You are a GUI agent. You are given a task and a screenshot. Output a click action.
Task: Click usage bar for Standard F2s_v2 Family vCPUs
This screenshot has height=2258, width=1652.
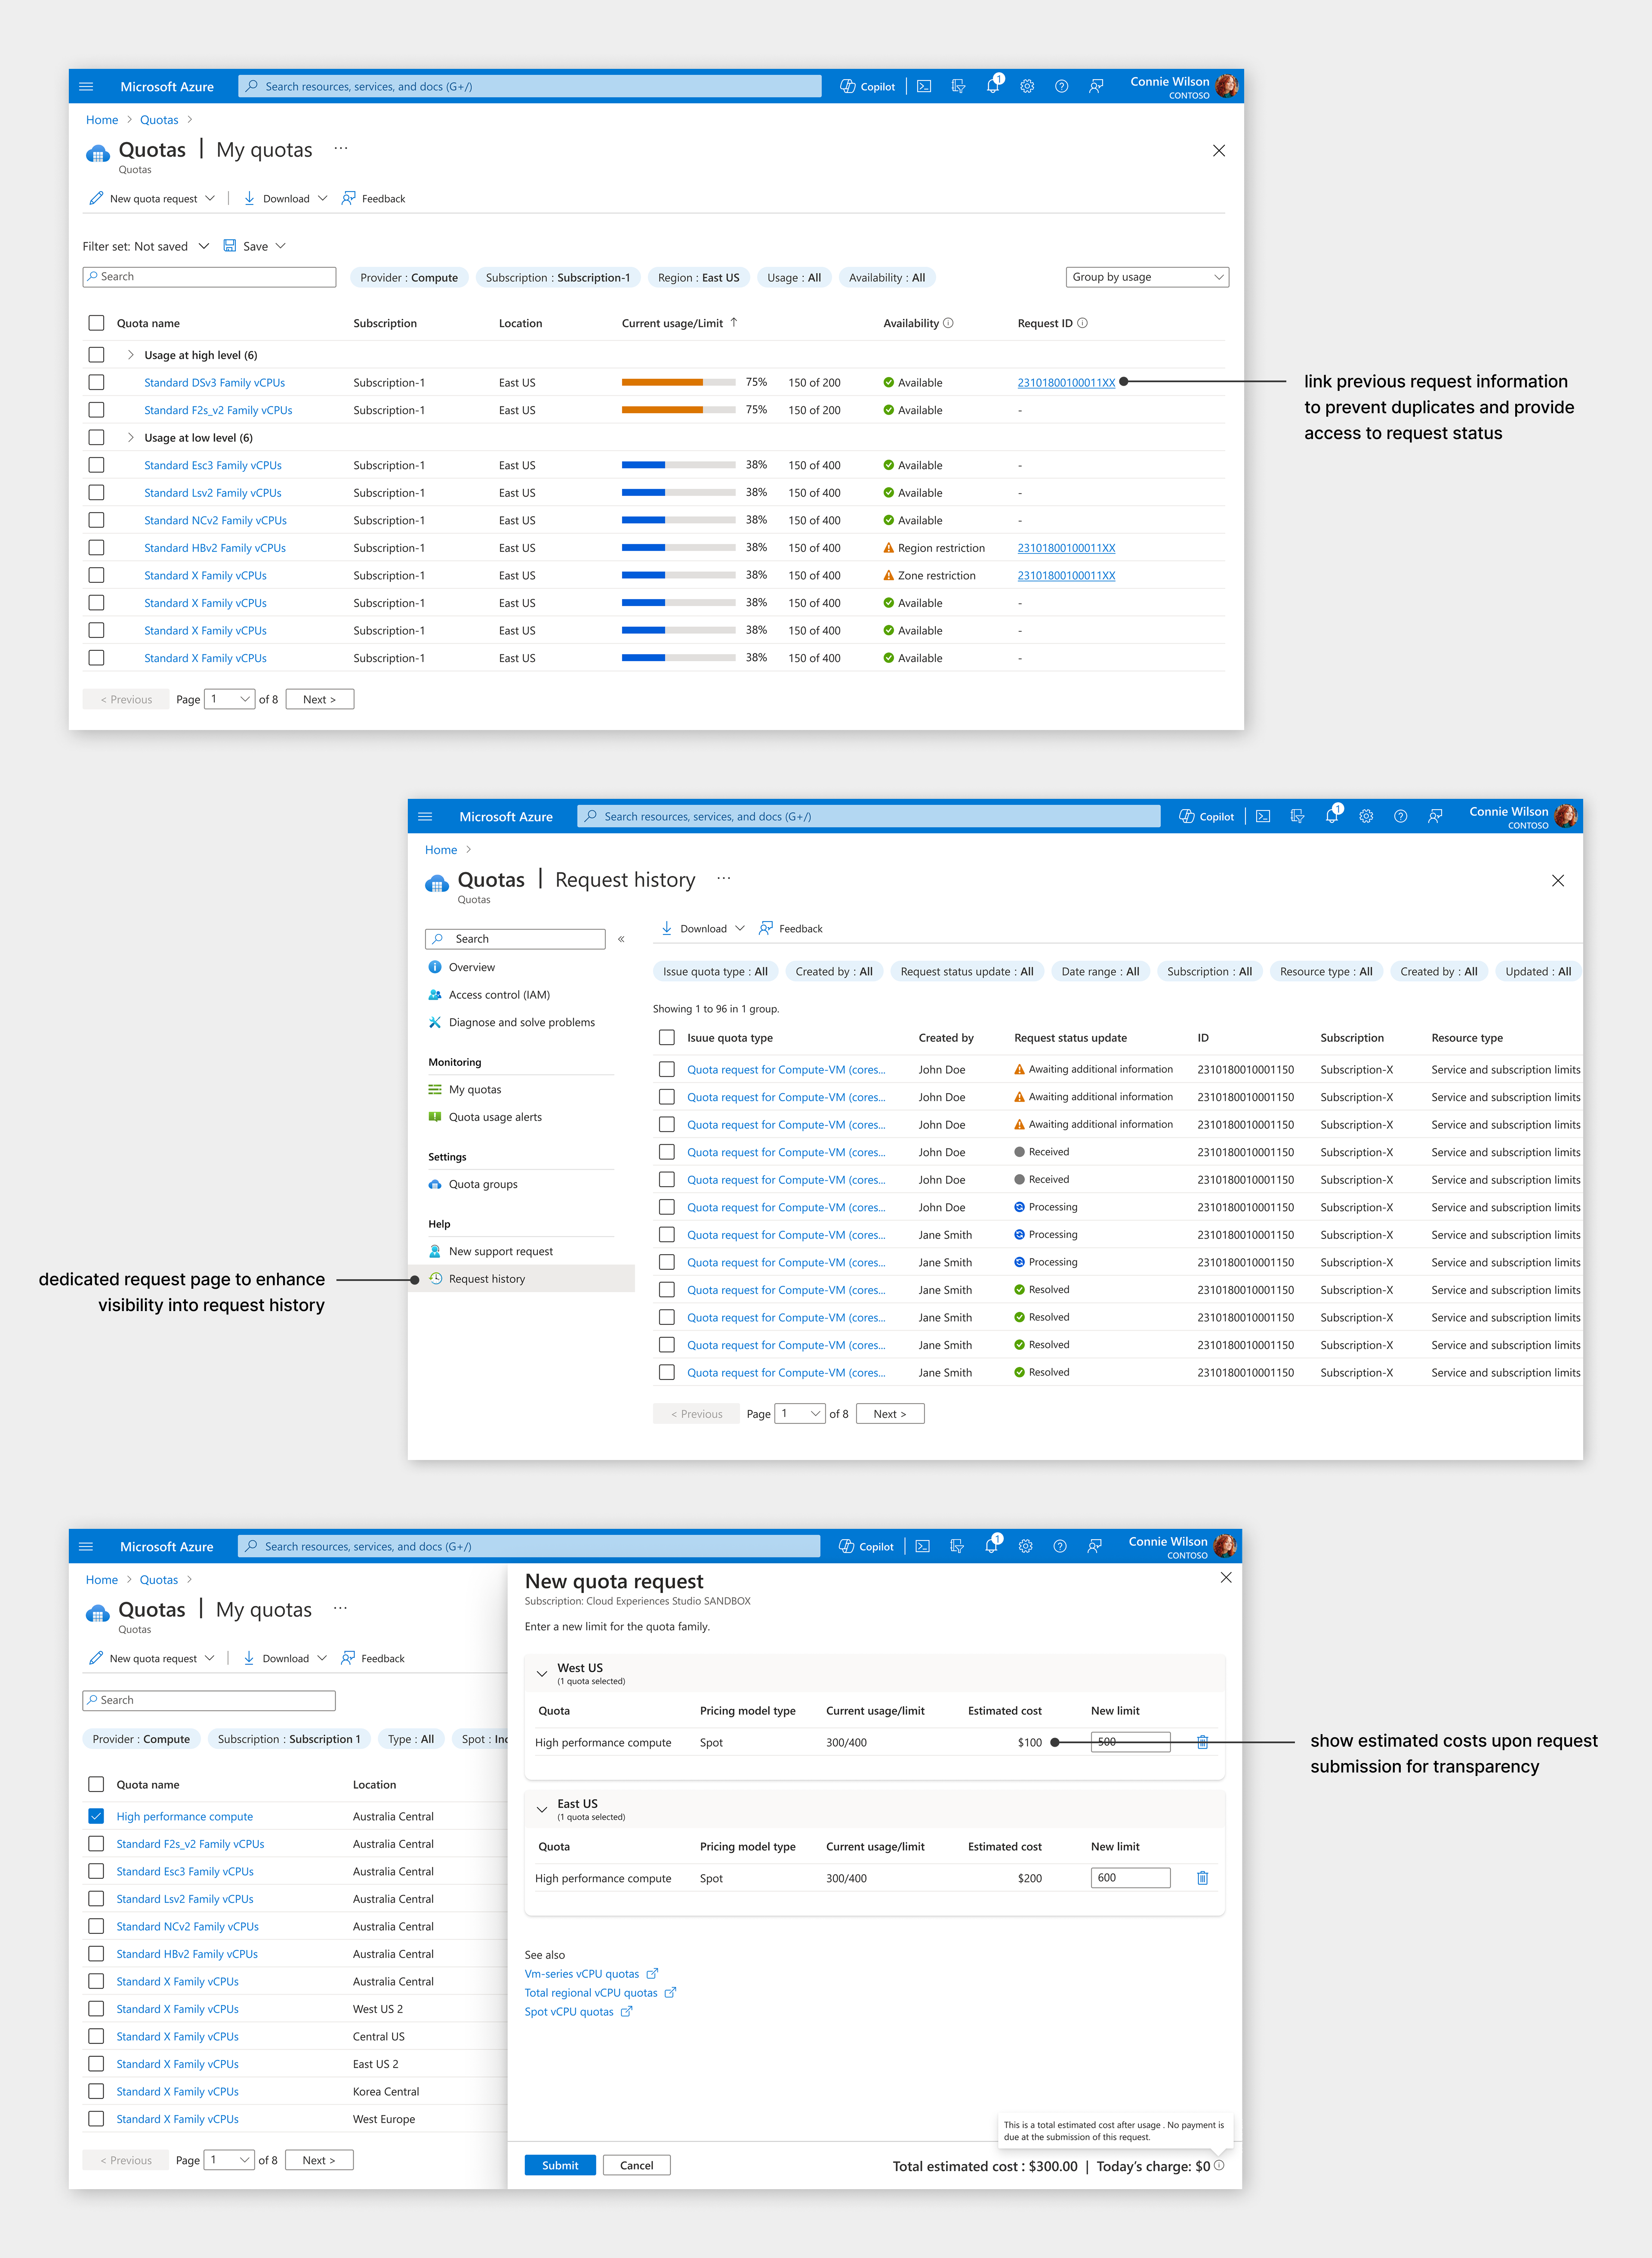tap(679, 410)
